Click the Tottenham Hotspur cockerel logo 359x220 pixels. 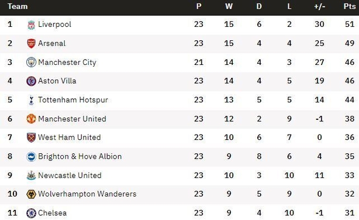click(31, 100)
